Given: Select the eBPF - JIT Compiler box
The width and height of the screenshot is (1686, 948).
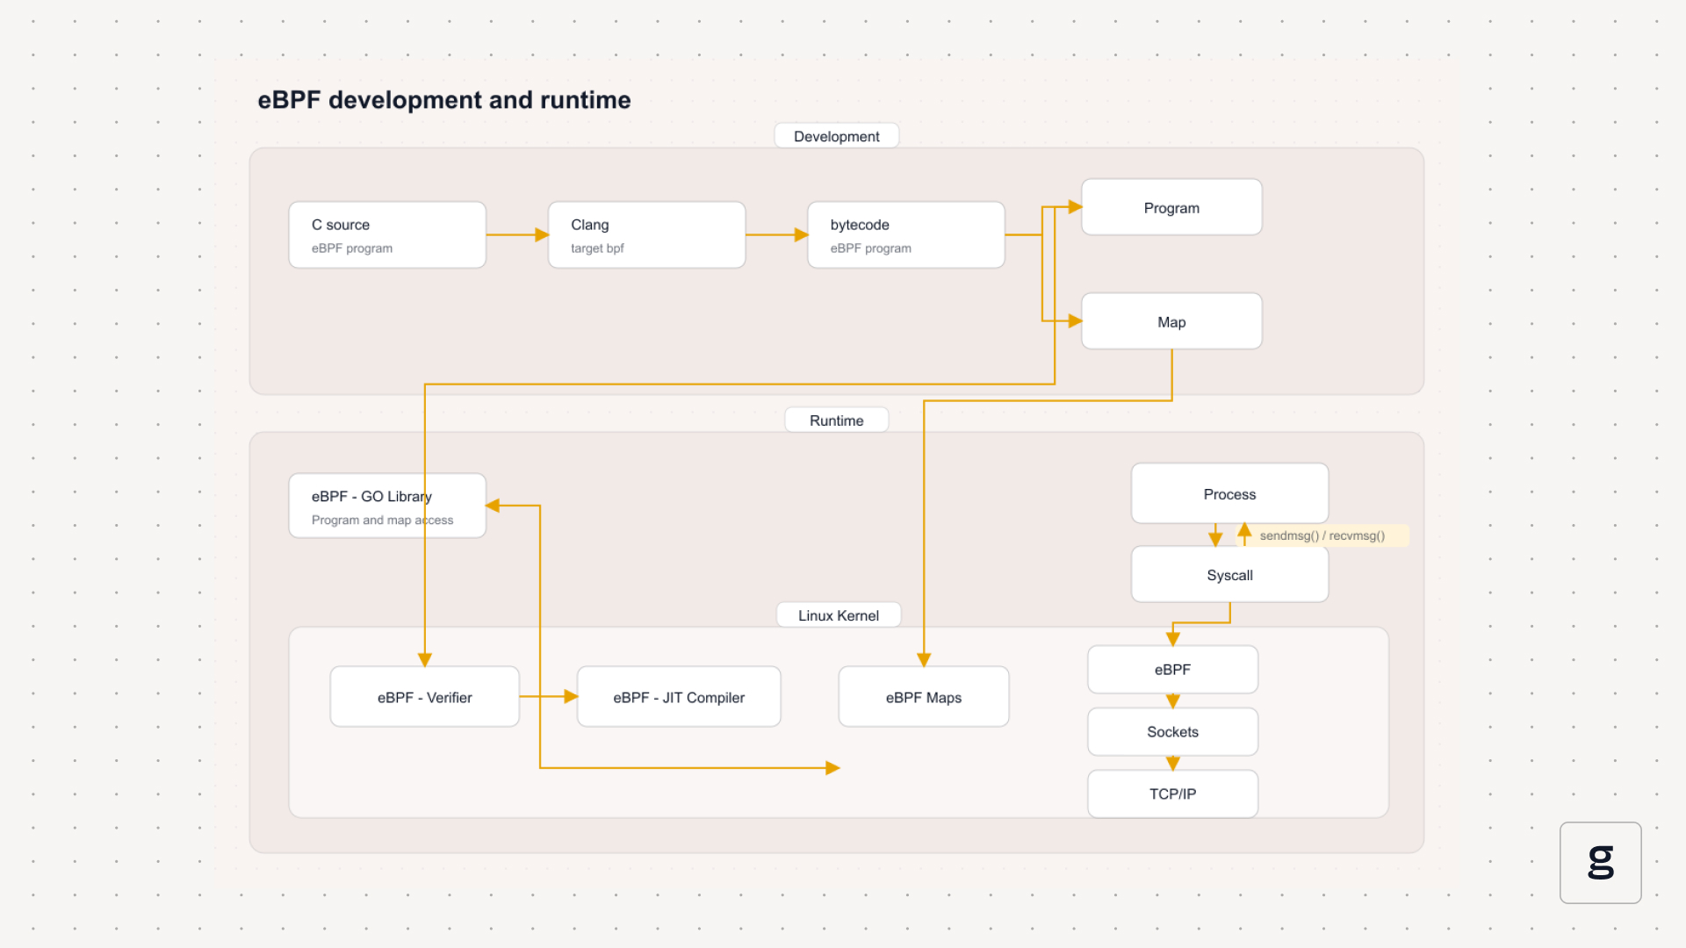Looking at the screenshot, I should [679, 697].
